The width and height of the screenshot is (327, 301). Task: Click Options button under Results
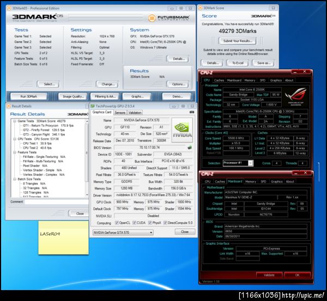coord(179,84)
